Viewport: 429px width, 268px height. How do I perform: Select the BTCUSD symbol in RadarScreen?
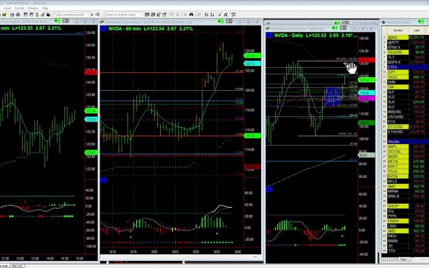(x=398, y=127)
